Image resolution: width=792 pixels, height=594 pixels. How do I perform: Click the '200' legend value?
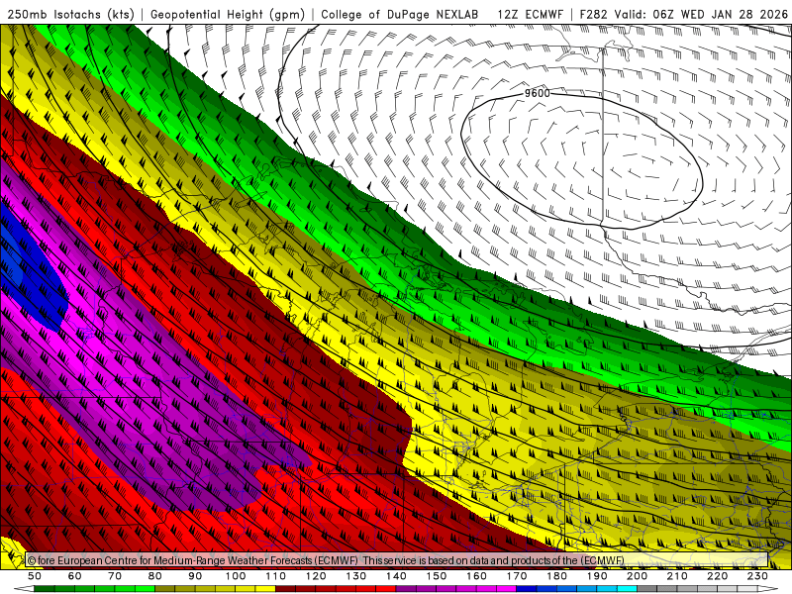click(637, 576)
